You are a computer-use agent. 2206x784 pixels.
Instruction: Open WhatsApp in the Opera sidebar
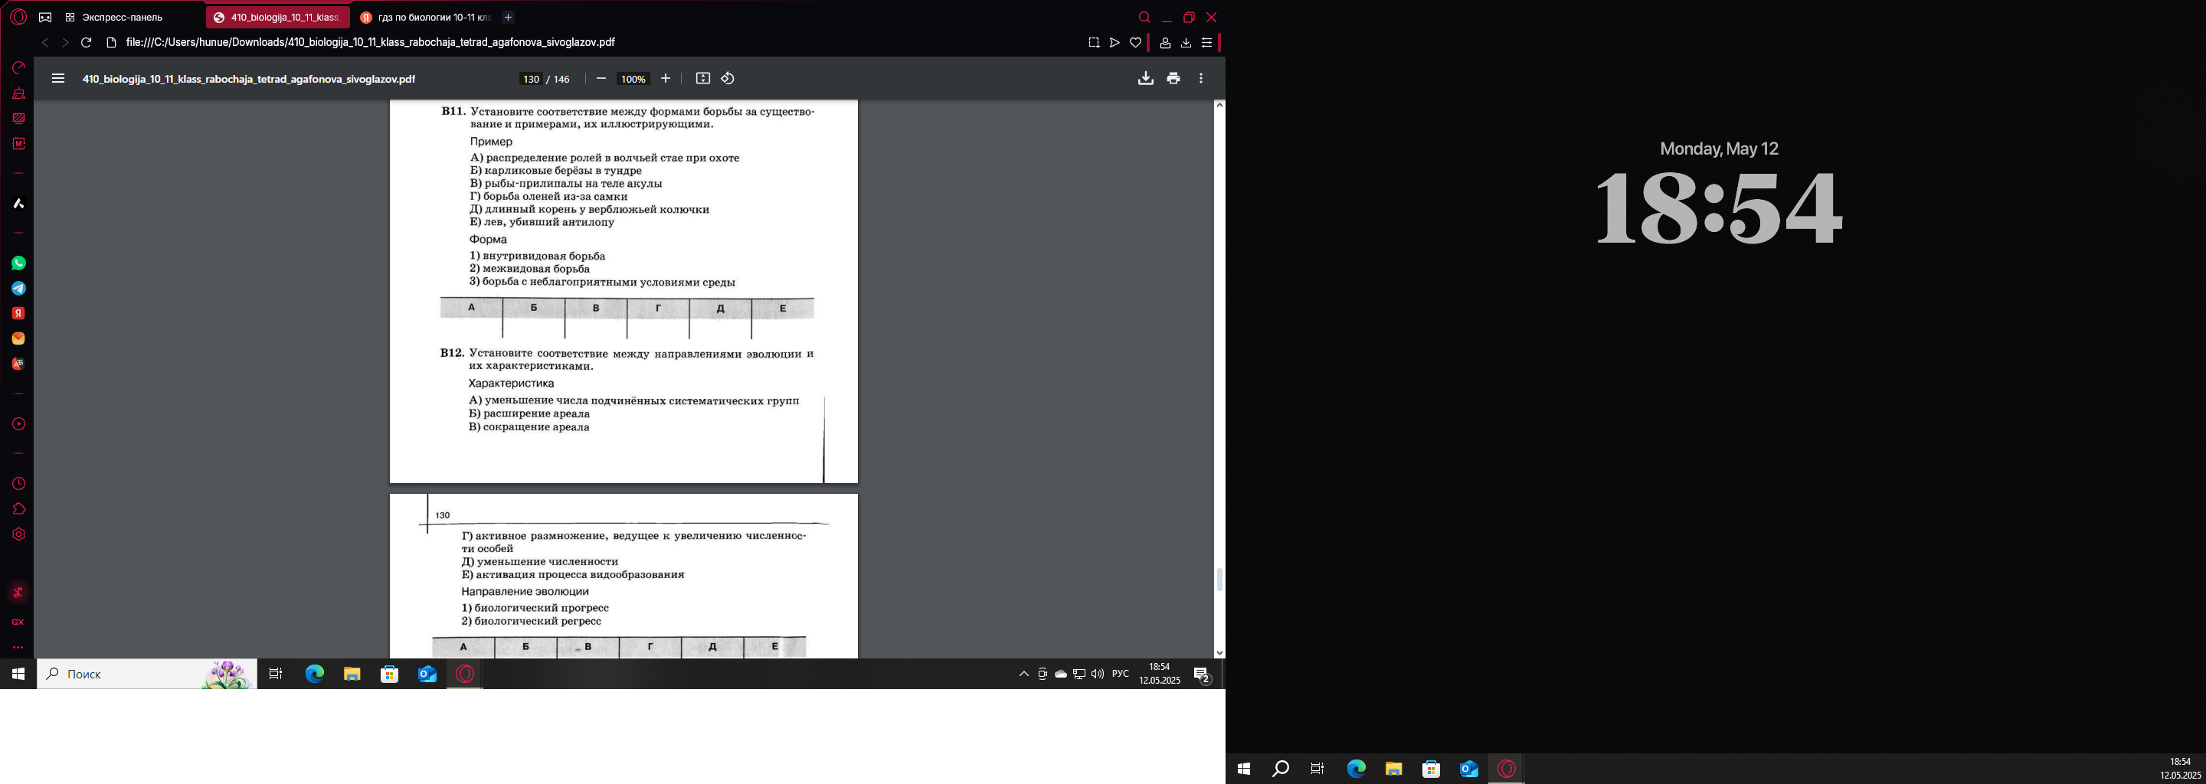pyautogui.click(x=18, y=263)
